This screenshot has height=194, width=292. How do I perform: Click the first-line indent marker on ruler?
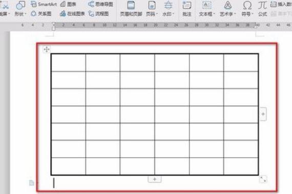[53, 23]
